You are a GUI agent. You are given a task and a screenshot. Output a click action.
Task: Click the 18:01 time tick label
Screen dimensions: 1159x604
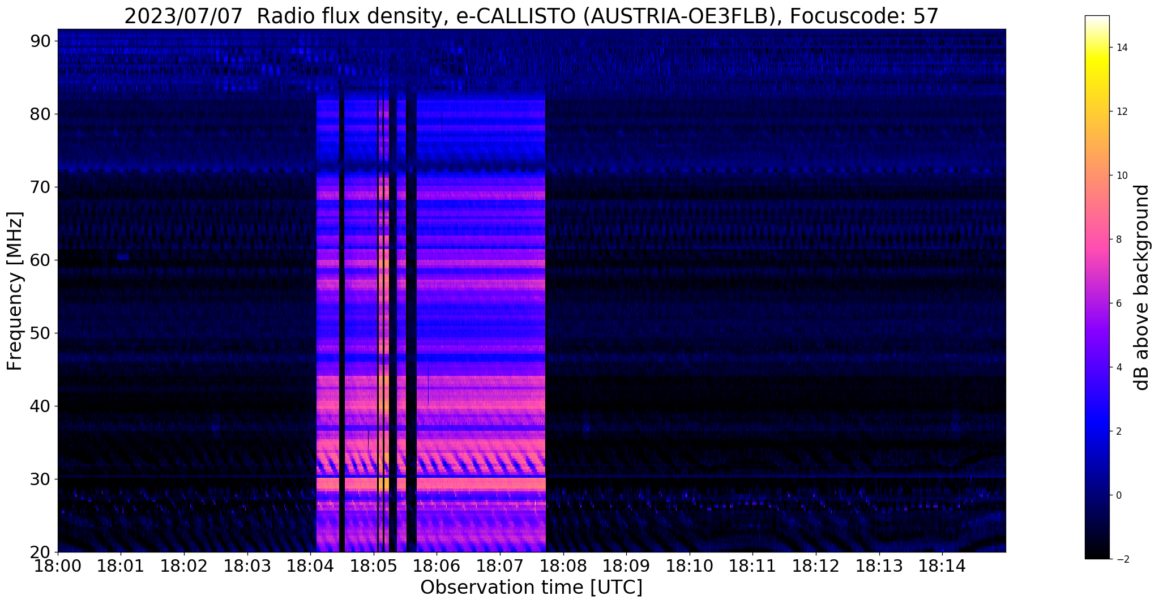[x=121, y=566]
